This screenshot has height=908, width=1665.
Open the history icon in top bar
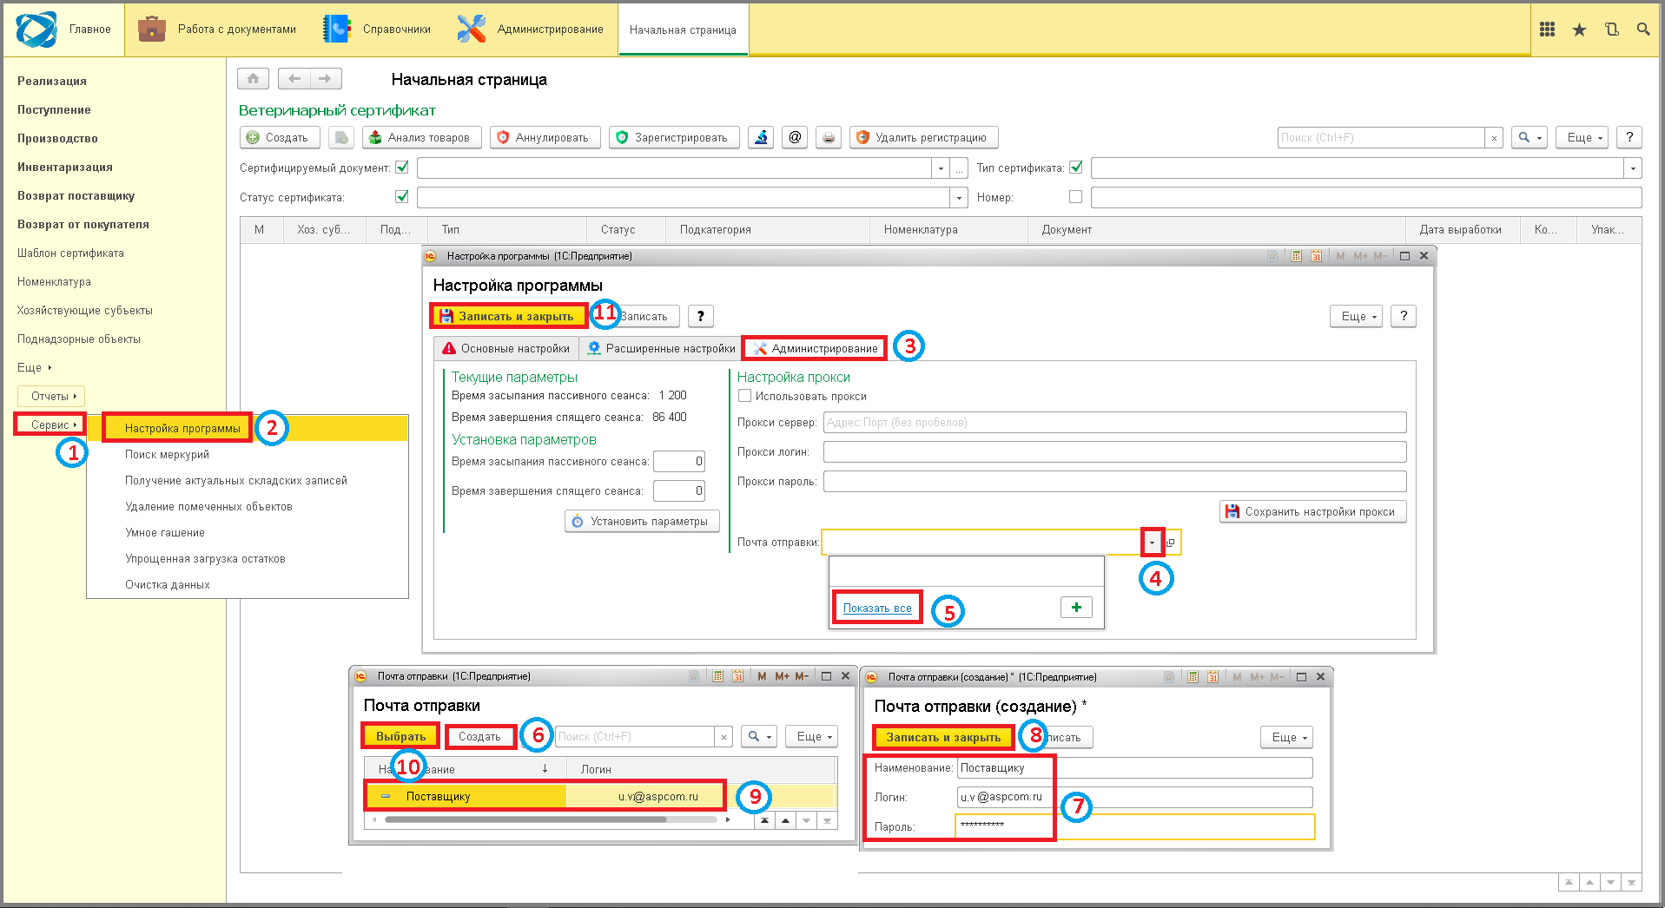pyautogui.click(x=1611, y=30)
